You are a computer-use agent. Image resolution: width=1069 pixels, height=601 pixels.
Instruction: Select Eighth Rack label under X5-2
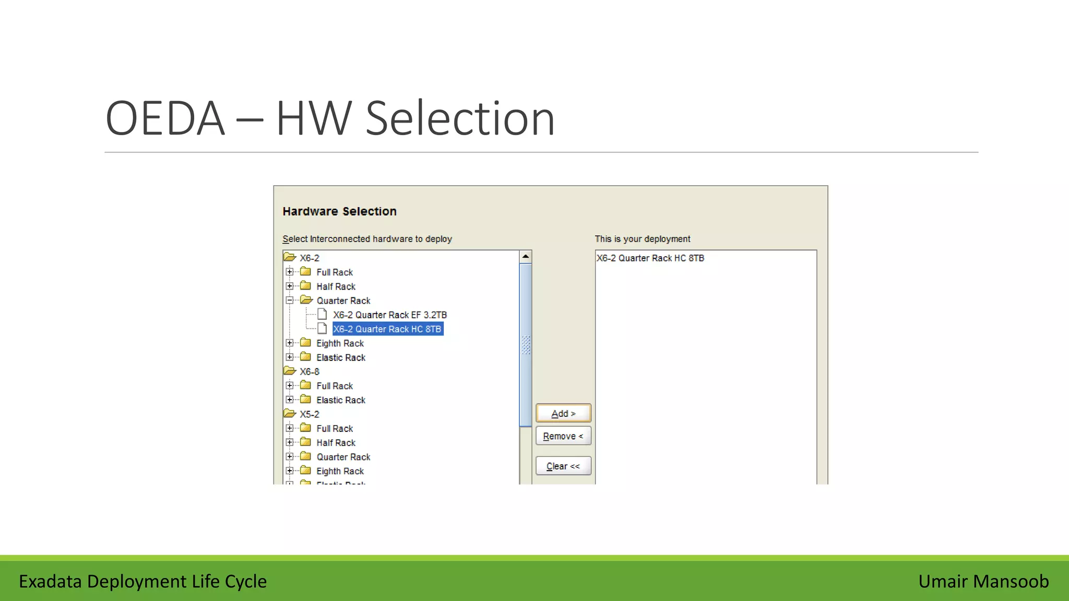point(340,471)
